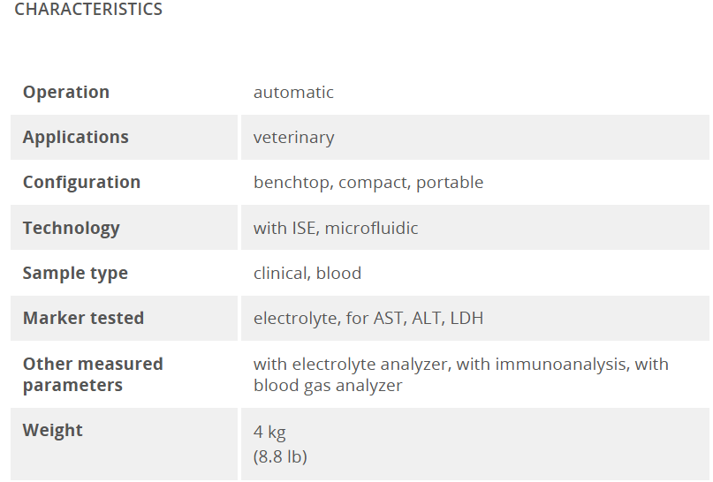Select the Operation row label
713x482 pixels.
pos(66,92)
